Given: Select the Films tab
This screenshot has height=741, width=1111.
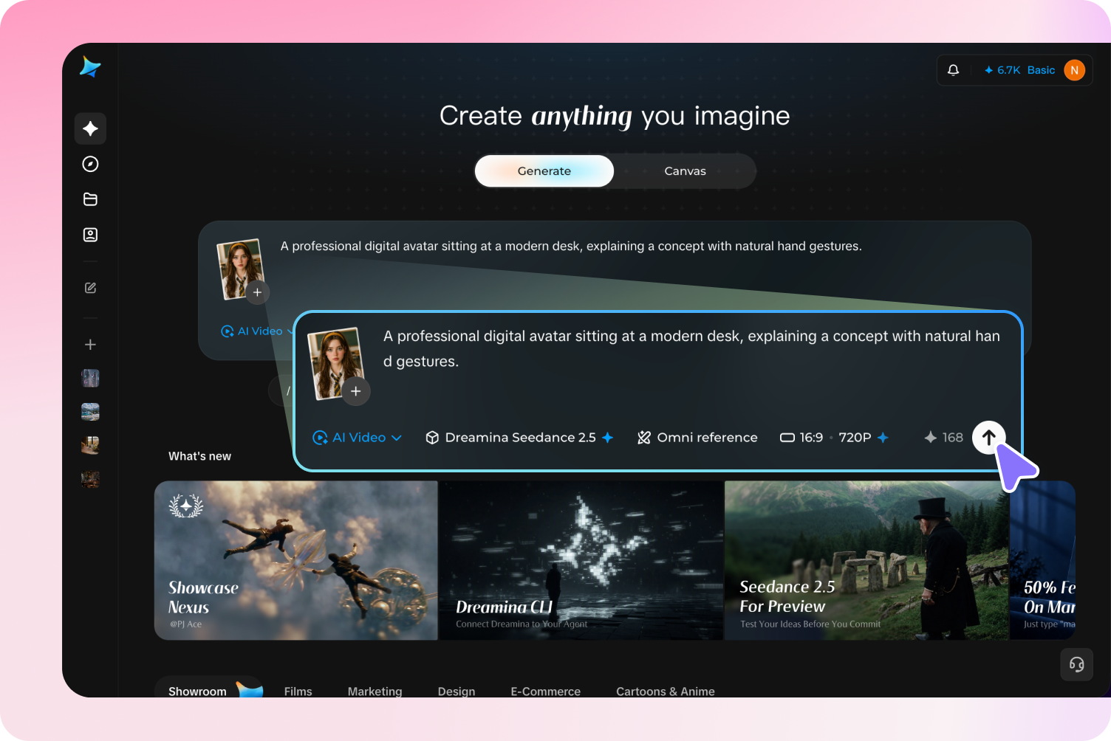Looking at the screenshot, I should click(x=298, y=692).
